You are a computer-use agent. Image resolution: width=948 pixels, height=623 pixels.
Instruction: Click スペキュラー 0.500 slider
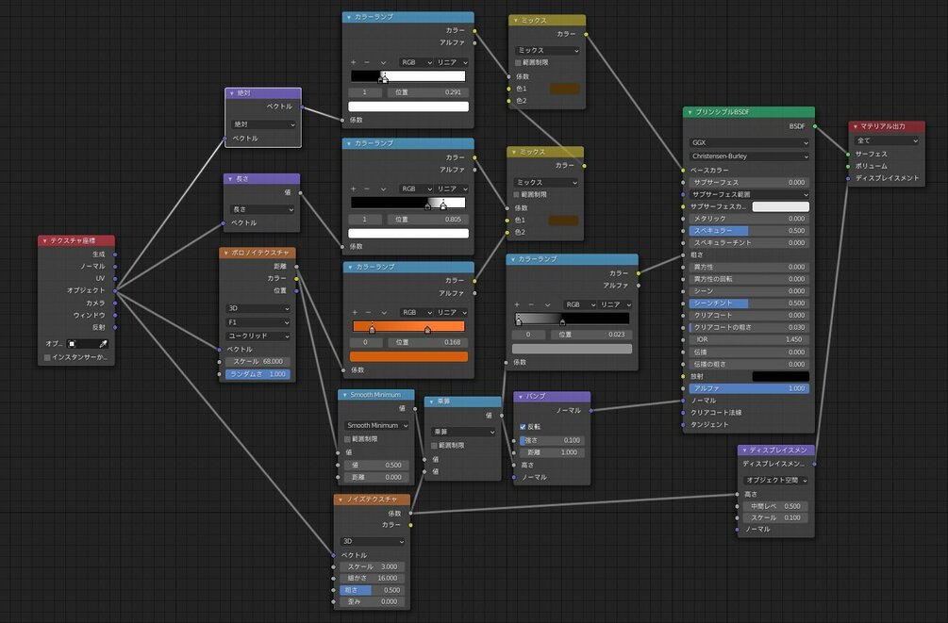tap(749, 231)
